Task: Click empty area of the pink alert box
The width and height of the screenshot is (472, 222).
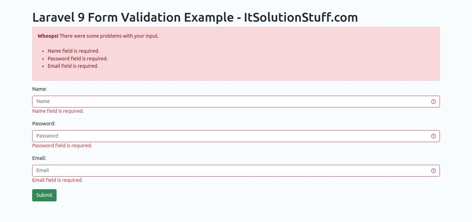Action: coord(279,59)
